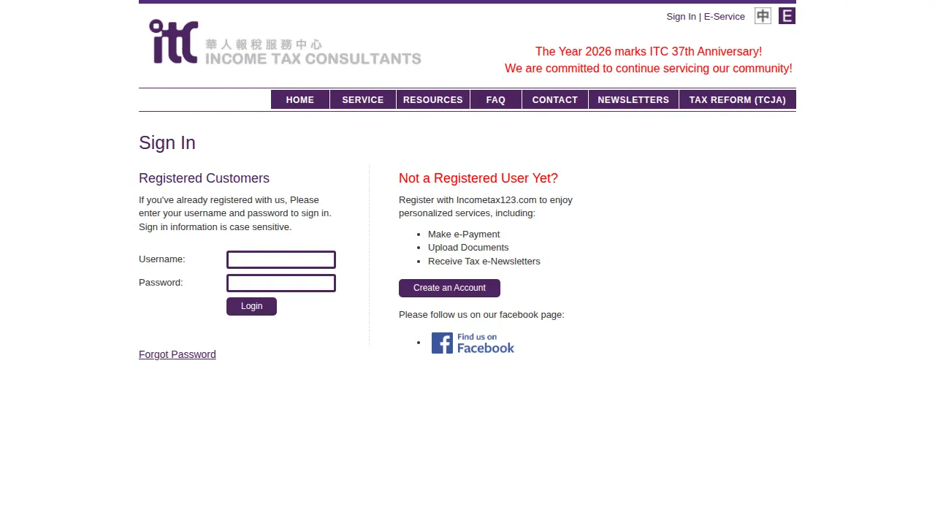Open the HOME menu item

(300, 100)
